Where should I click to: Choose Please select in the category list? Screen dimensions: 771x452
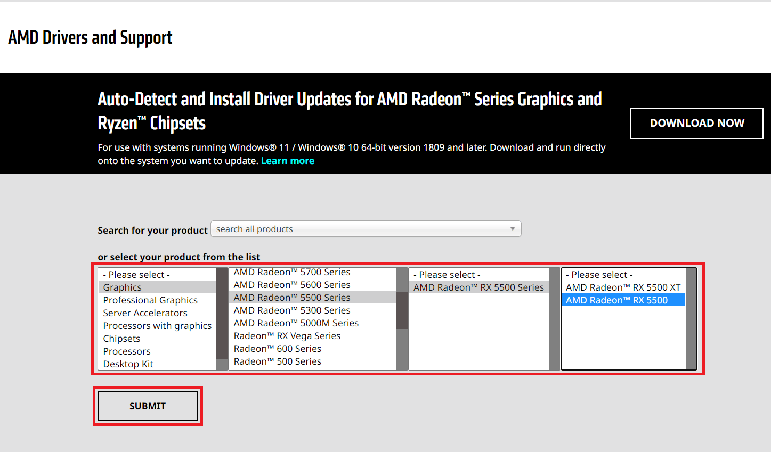coord(157,275)
